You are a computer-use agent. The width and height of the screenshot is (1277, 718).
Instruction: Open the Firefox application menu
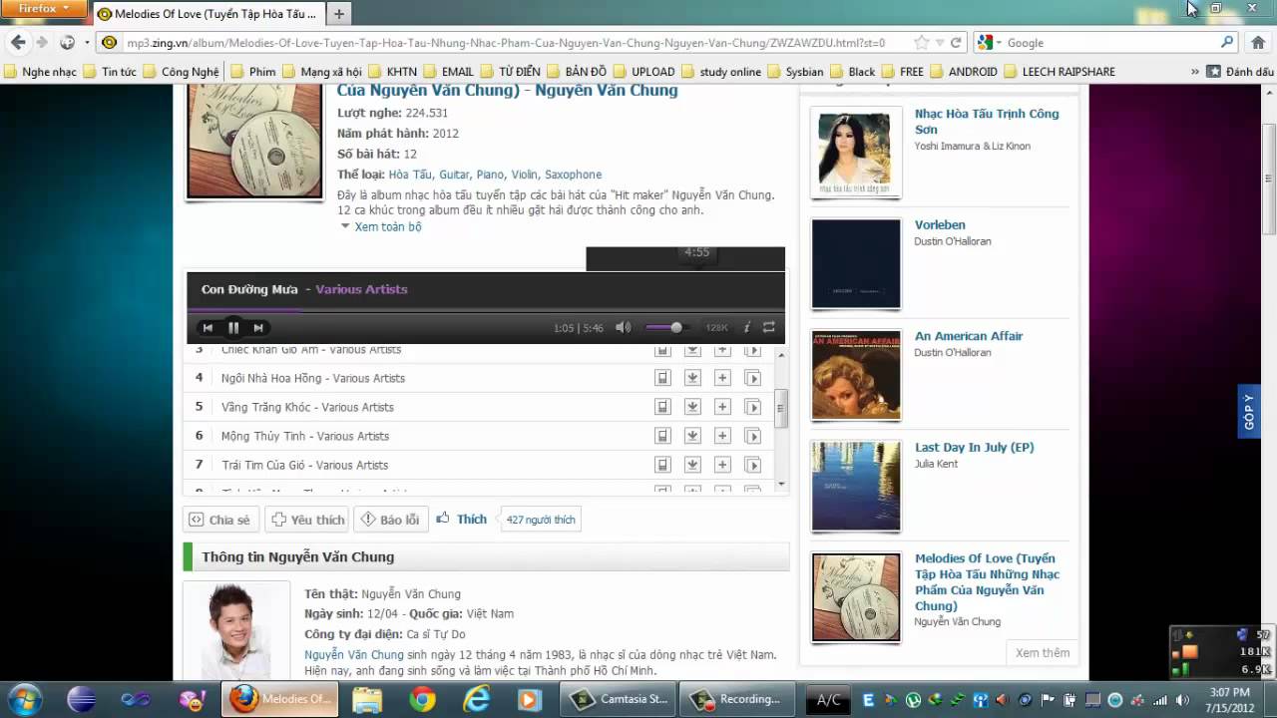(45, 9)
